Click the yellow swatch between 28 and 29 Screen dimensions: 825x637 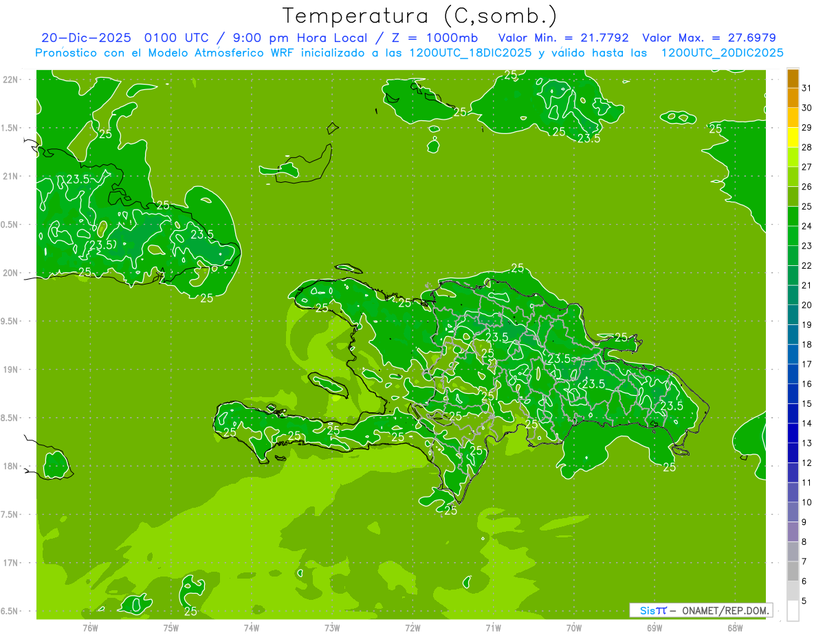(793, 137)
